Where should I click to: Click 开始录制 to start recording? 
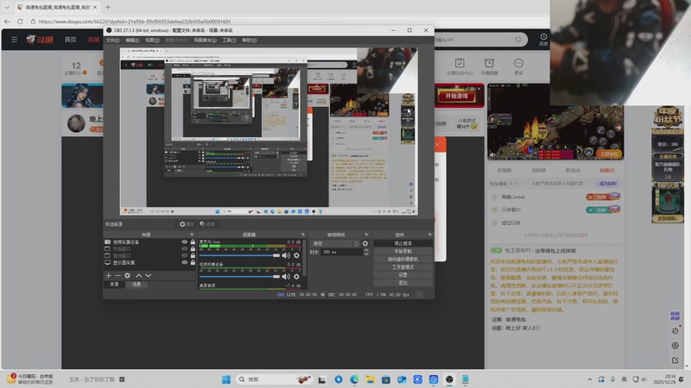pos(403,251)
